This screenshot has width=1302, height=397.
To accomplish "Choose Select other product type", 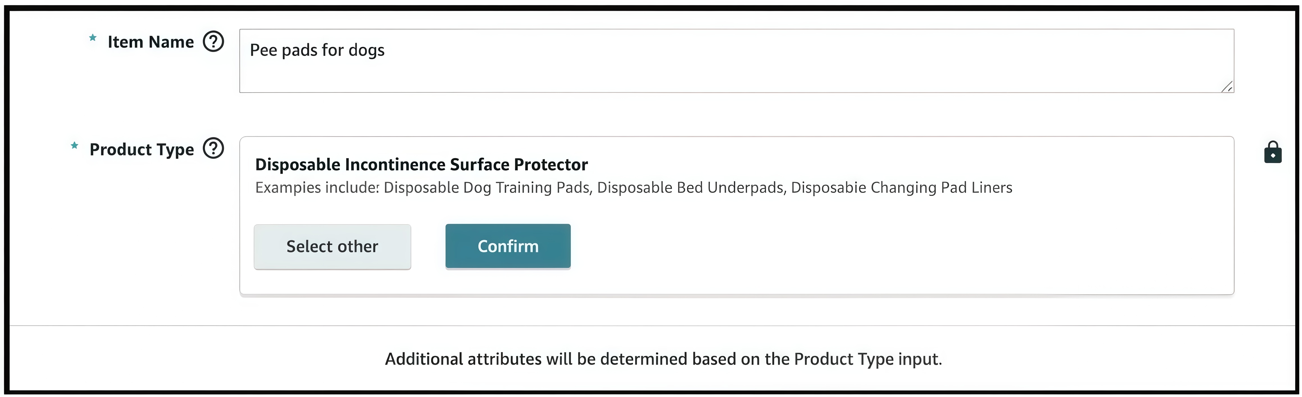I will coord(332,247).
